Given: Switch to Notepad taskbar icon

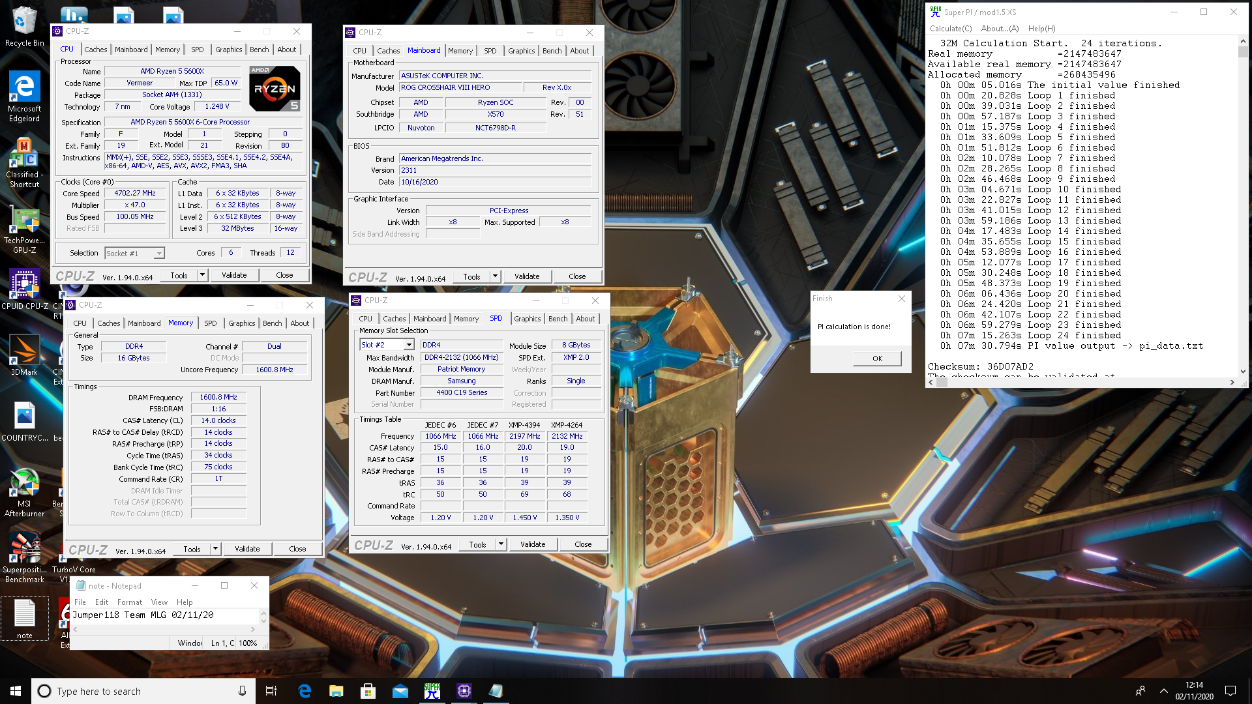Looking at the screenshot, I should pos(496,691).
